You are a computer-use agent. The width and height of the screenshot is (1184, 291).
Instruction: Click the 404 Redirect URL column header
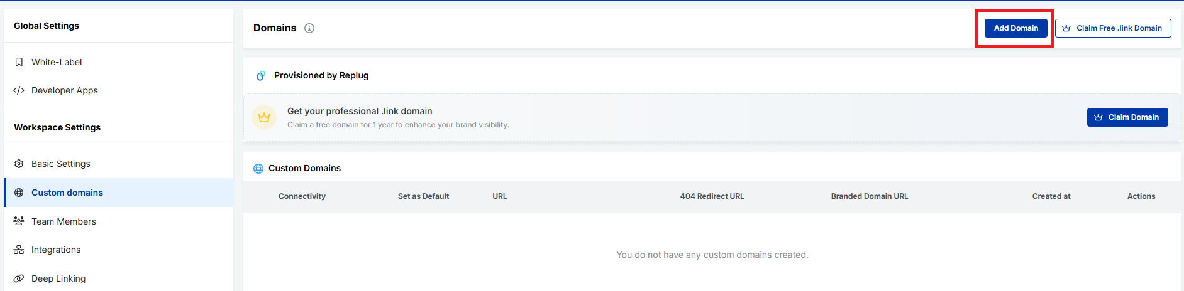[x=712, y=196]
